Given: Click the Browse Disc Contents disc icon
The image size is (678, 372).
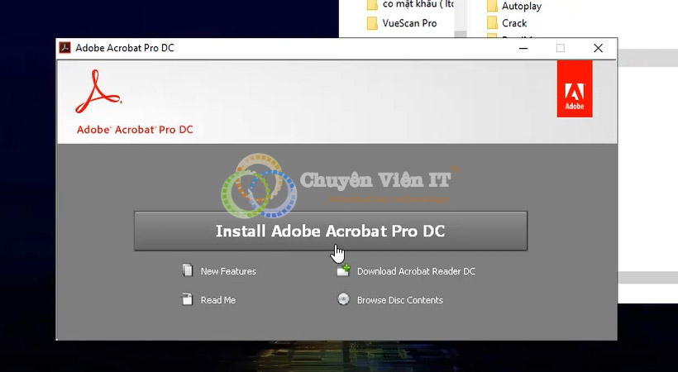Looking at the screenshot, I should (x=343, y=299).
